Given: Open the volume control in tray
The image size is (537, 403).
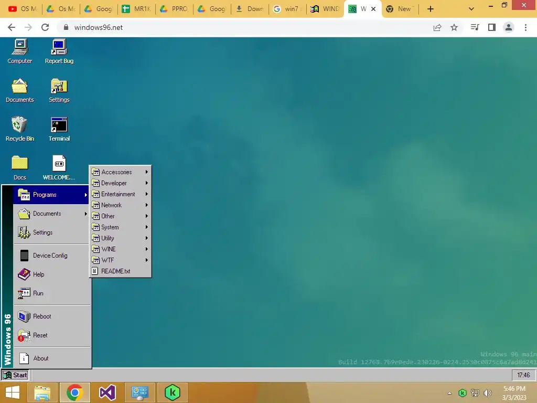Looking at the screenshot, I should [487, 393].
